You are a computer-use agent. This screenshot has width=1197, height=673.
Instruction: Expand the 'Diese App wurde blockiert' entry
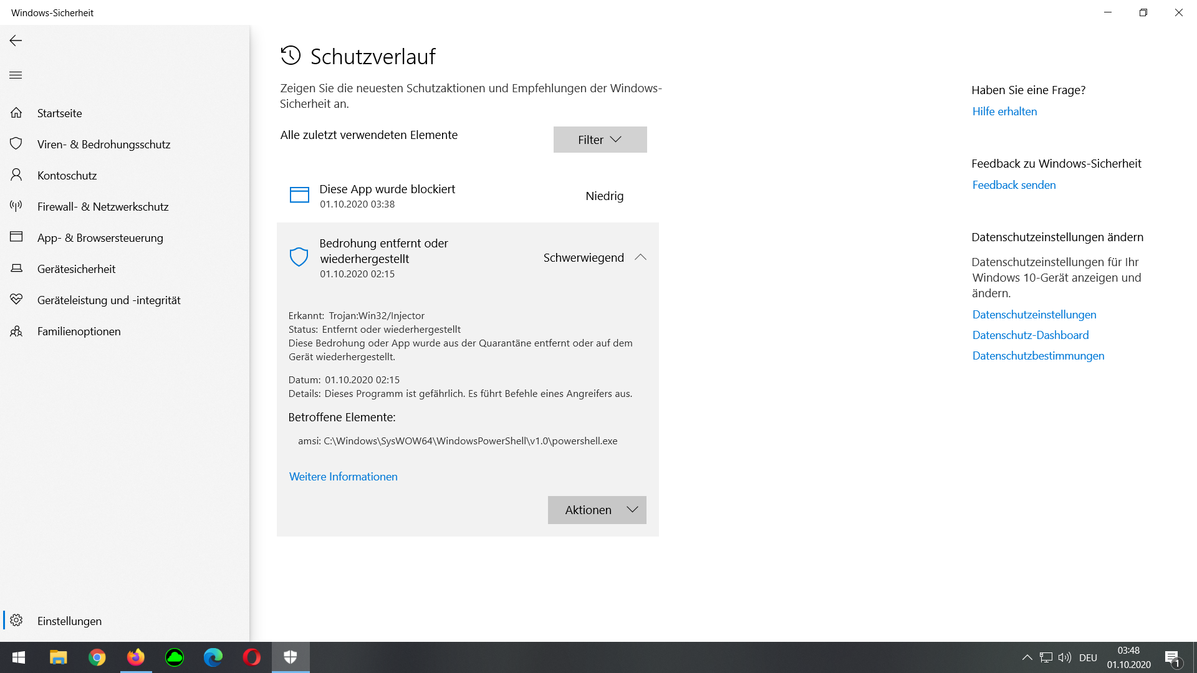tap(468, 195)
